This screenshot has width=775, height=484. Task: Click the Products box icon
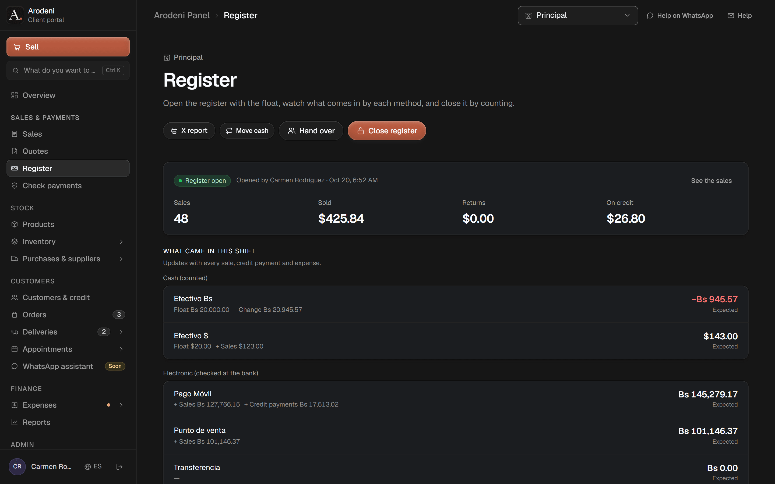[x=15, y=225]
